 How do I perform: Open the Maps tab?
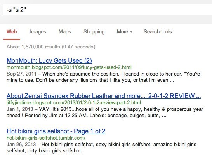click(x=64, y=31)
